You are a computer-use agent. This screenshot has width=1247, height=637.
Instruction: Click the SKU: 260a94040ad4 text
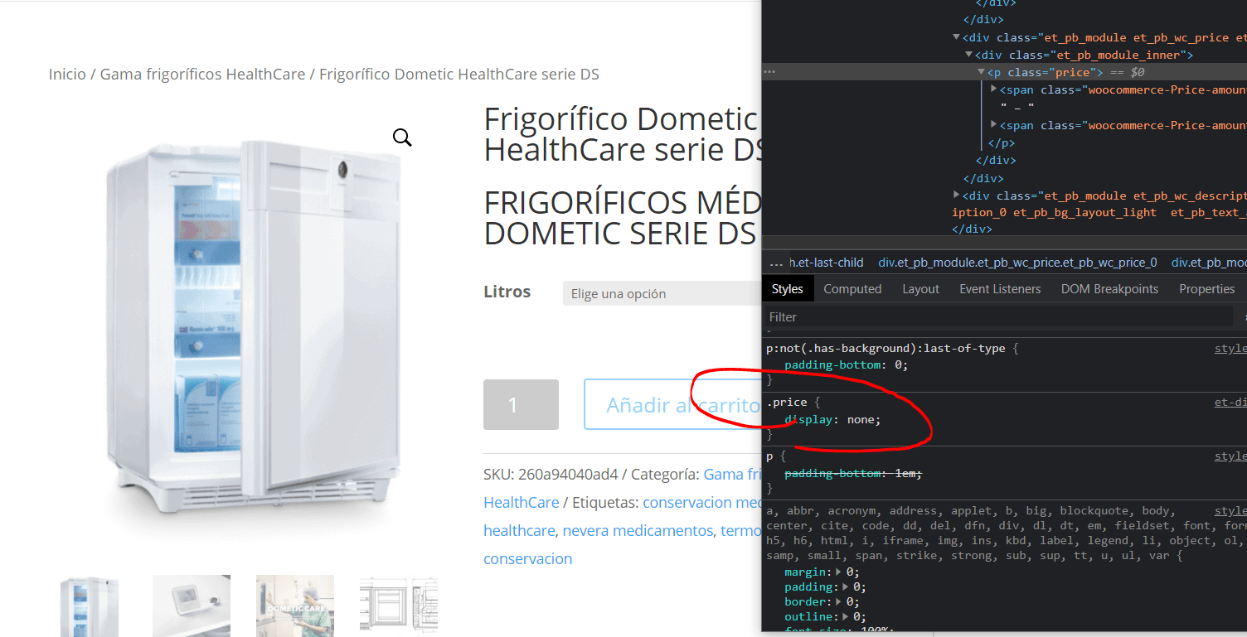click(549, 474)
